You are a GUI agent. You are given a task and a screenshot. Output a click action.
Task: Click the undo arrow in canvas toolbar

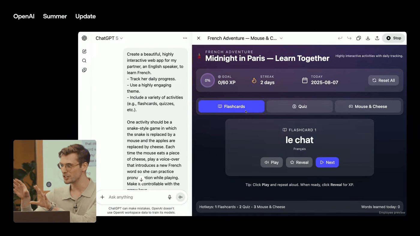[x=340, y=38]
